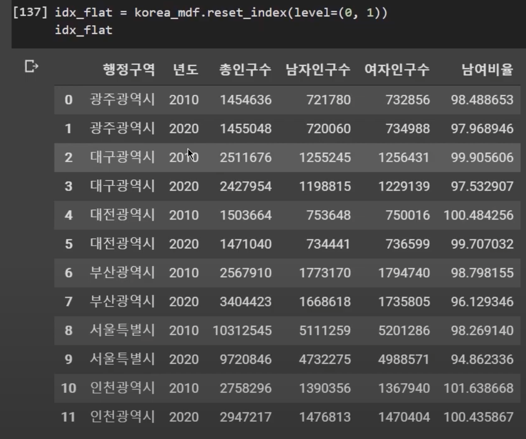526x439 pixels.
Task: Select cell value 1503664
Action: click(246, 215)
